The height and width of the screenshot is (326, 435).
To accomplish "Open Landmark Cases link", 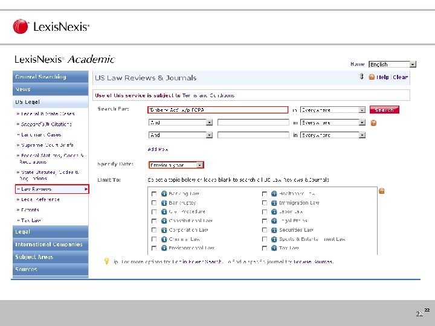I will point(41,135).
